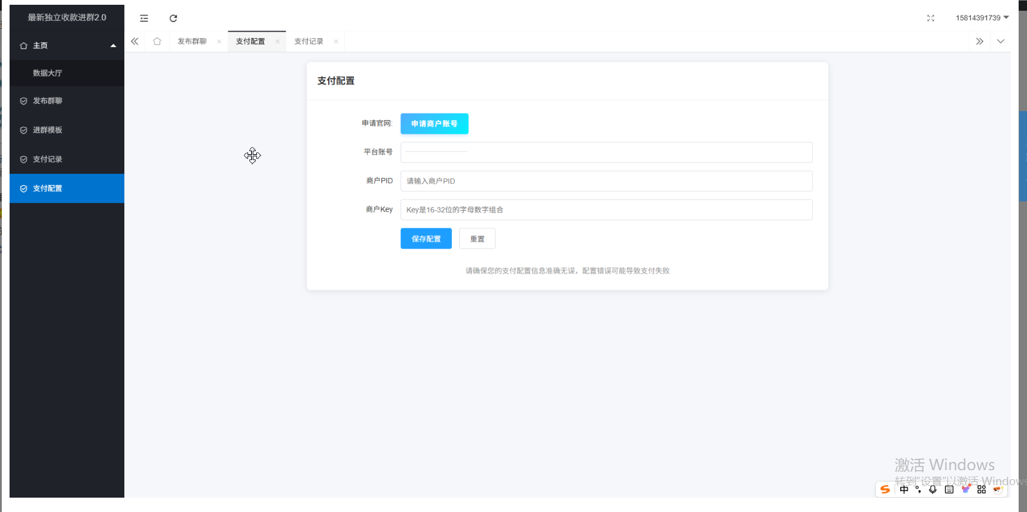The width and height of the screenshot is (1027, 512).
Task: Click the Sogou S logo in IME bar
Action: tap(885, 489)
